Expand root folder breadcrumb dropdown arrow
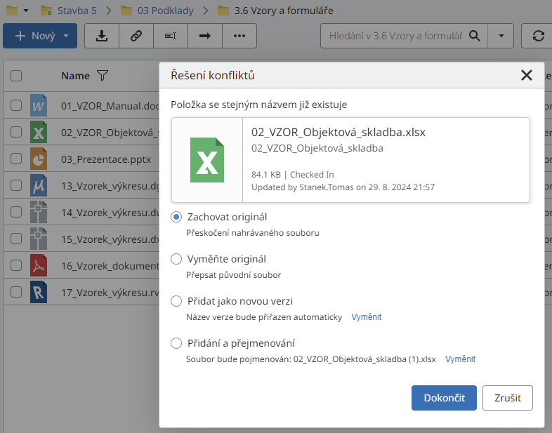Viewport: 552px width, 433px height. point(26,11)
